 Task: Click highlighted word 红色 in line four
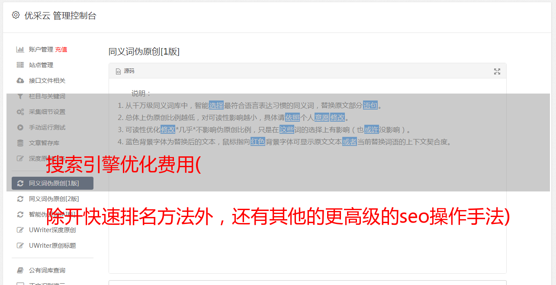point(258,142)
